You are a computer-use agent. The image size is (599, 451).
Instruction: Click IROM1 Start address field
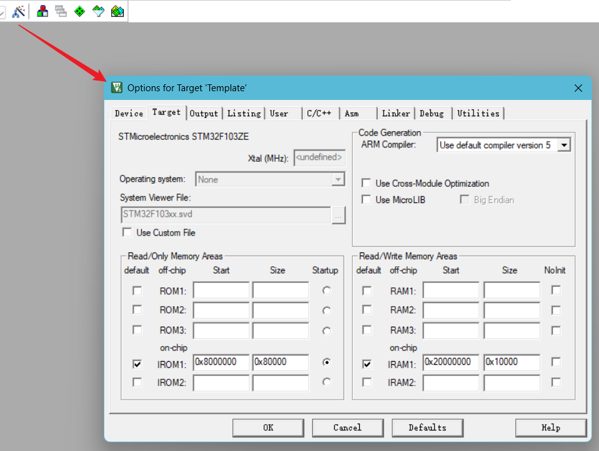[x=221, y=362]
